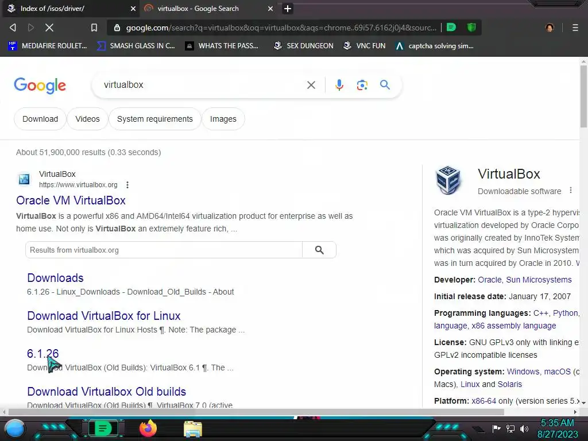
Task: Bookmark this page with the bookmark icon
Action: pyautogui.click(x=94, y=28)
